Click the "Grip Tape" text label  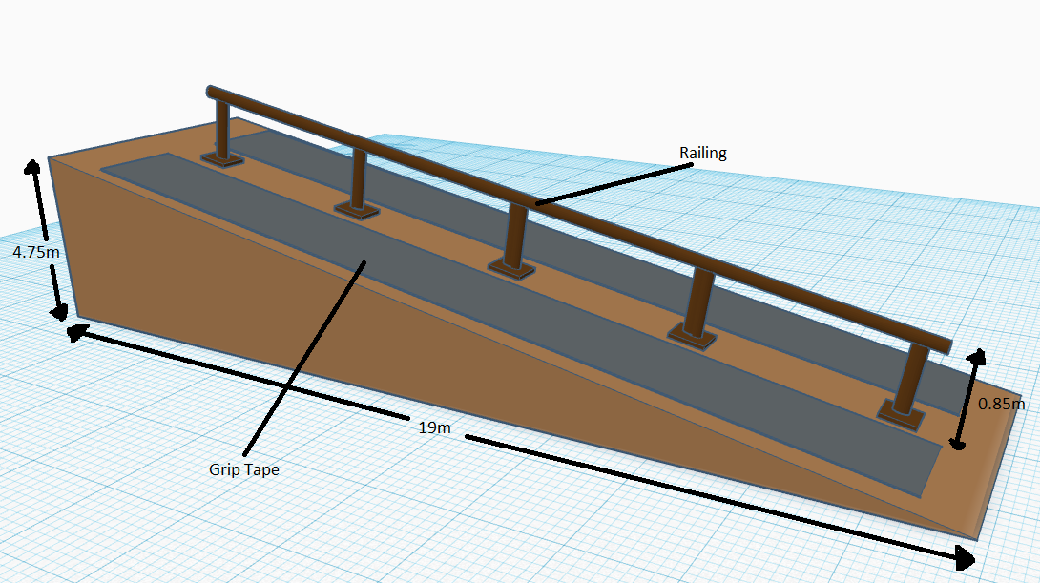(244, 469)
